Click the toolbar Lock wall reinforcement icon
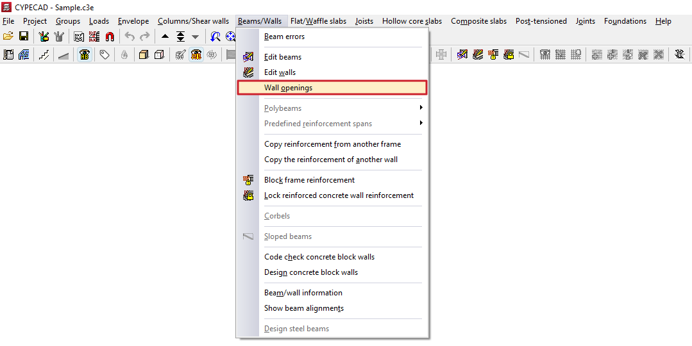The width and height of the screenshot is (692, 346). point(509,55)
